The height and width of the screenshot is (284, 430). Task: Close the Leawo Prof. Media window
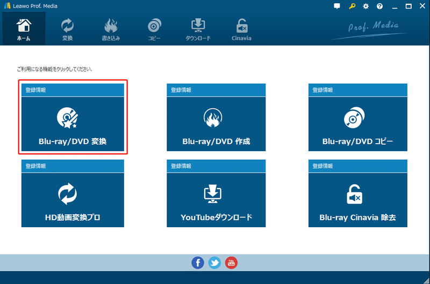[x=422, y=6]
